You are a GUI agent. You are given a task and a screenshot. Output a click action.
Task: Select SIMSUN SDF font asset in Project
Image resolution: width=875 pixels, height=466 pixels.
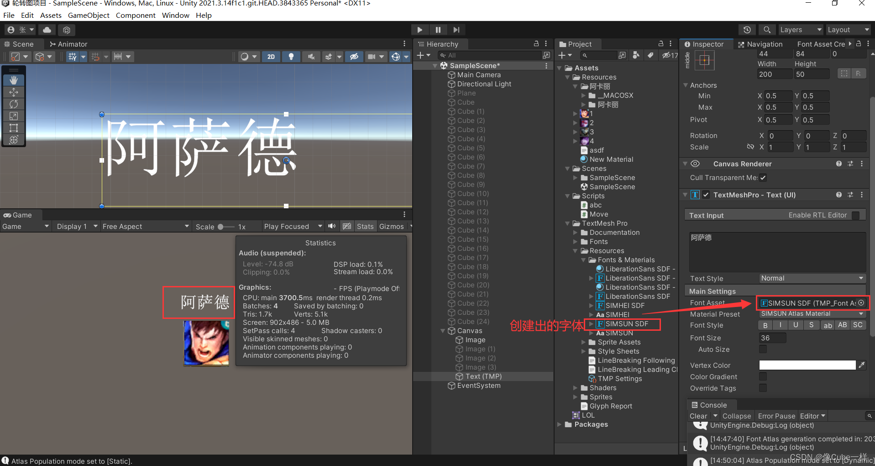click(627, 324)
